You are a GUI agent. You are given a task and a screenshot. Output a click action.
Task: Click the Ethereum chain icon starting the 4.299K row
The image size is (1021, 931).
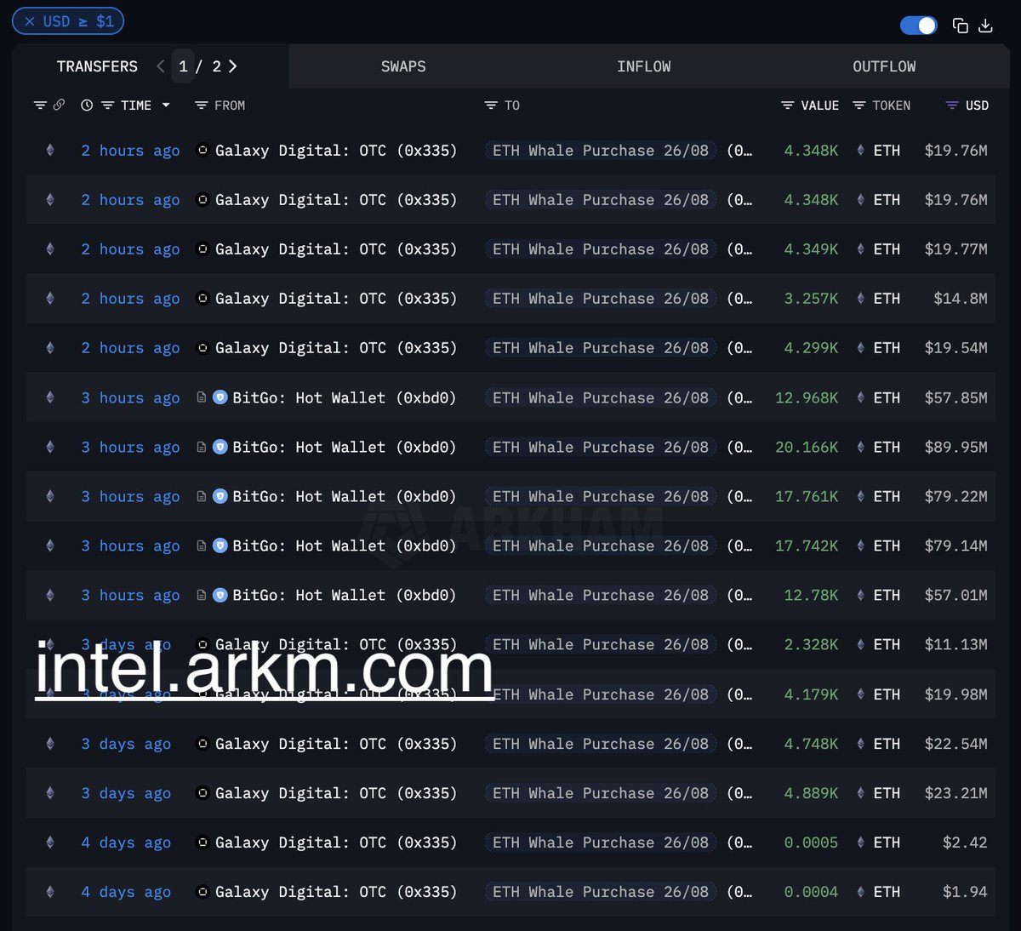pyautogui.click(x=50, y=348)
